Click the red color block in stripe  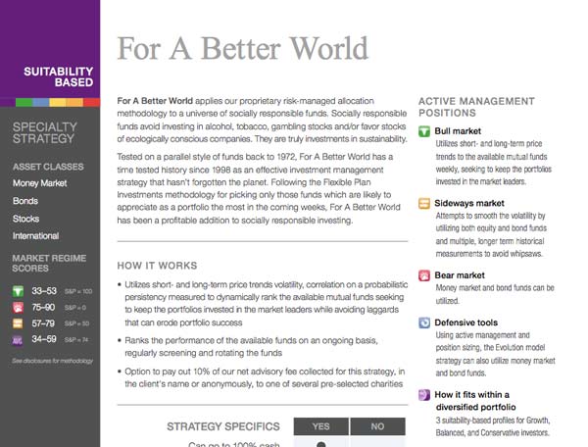(x=91, y=102)
